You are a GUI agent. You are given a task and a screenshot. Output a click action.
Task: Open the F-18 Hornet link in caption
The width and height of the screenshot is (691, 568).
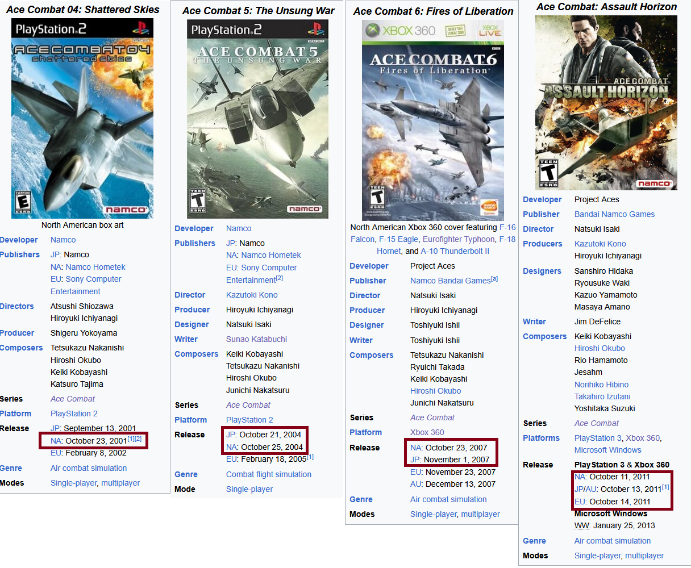coord(446,245)
